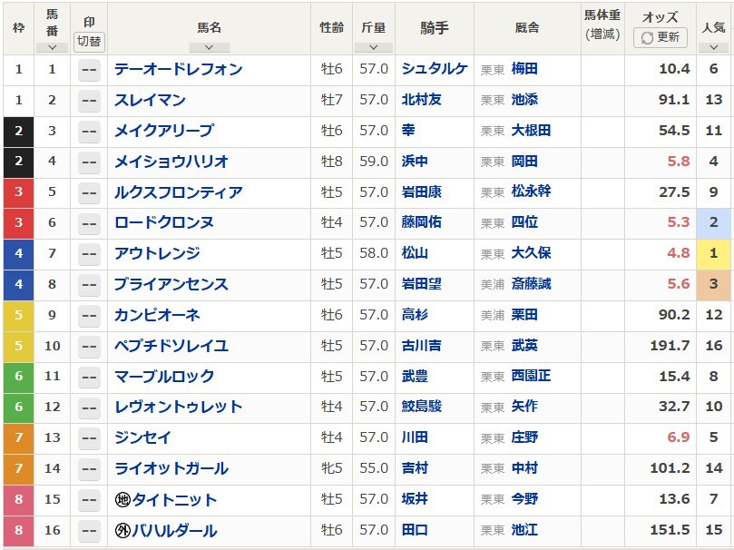Click the 外 icon beside バハルダール

click(x=122, y=531)
